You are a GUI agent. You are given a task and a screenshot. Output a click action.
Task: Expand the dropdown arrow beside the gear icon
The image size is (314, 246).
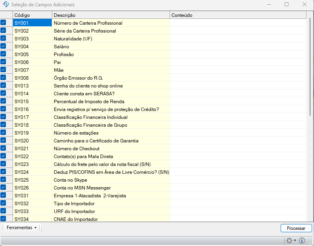pyautogui.click(x=295, y=241)
